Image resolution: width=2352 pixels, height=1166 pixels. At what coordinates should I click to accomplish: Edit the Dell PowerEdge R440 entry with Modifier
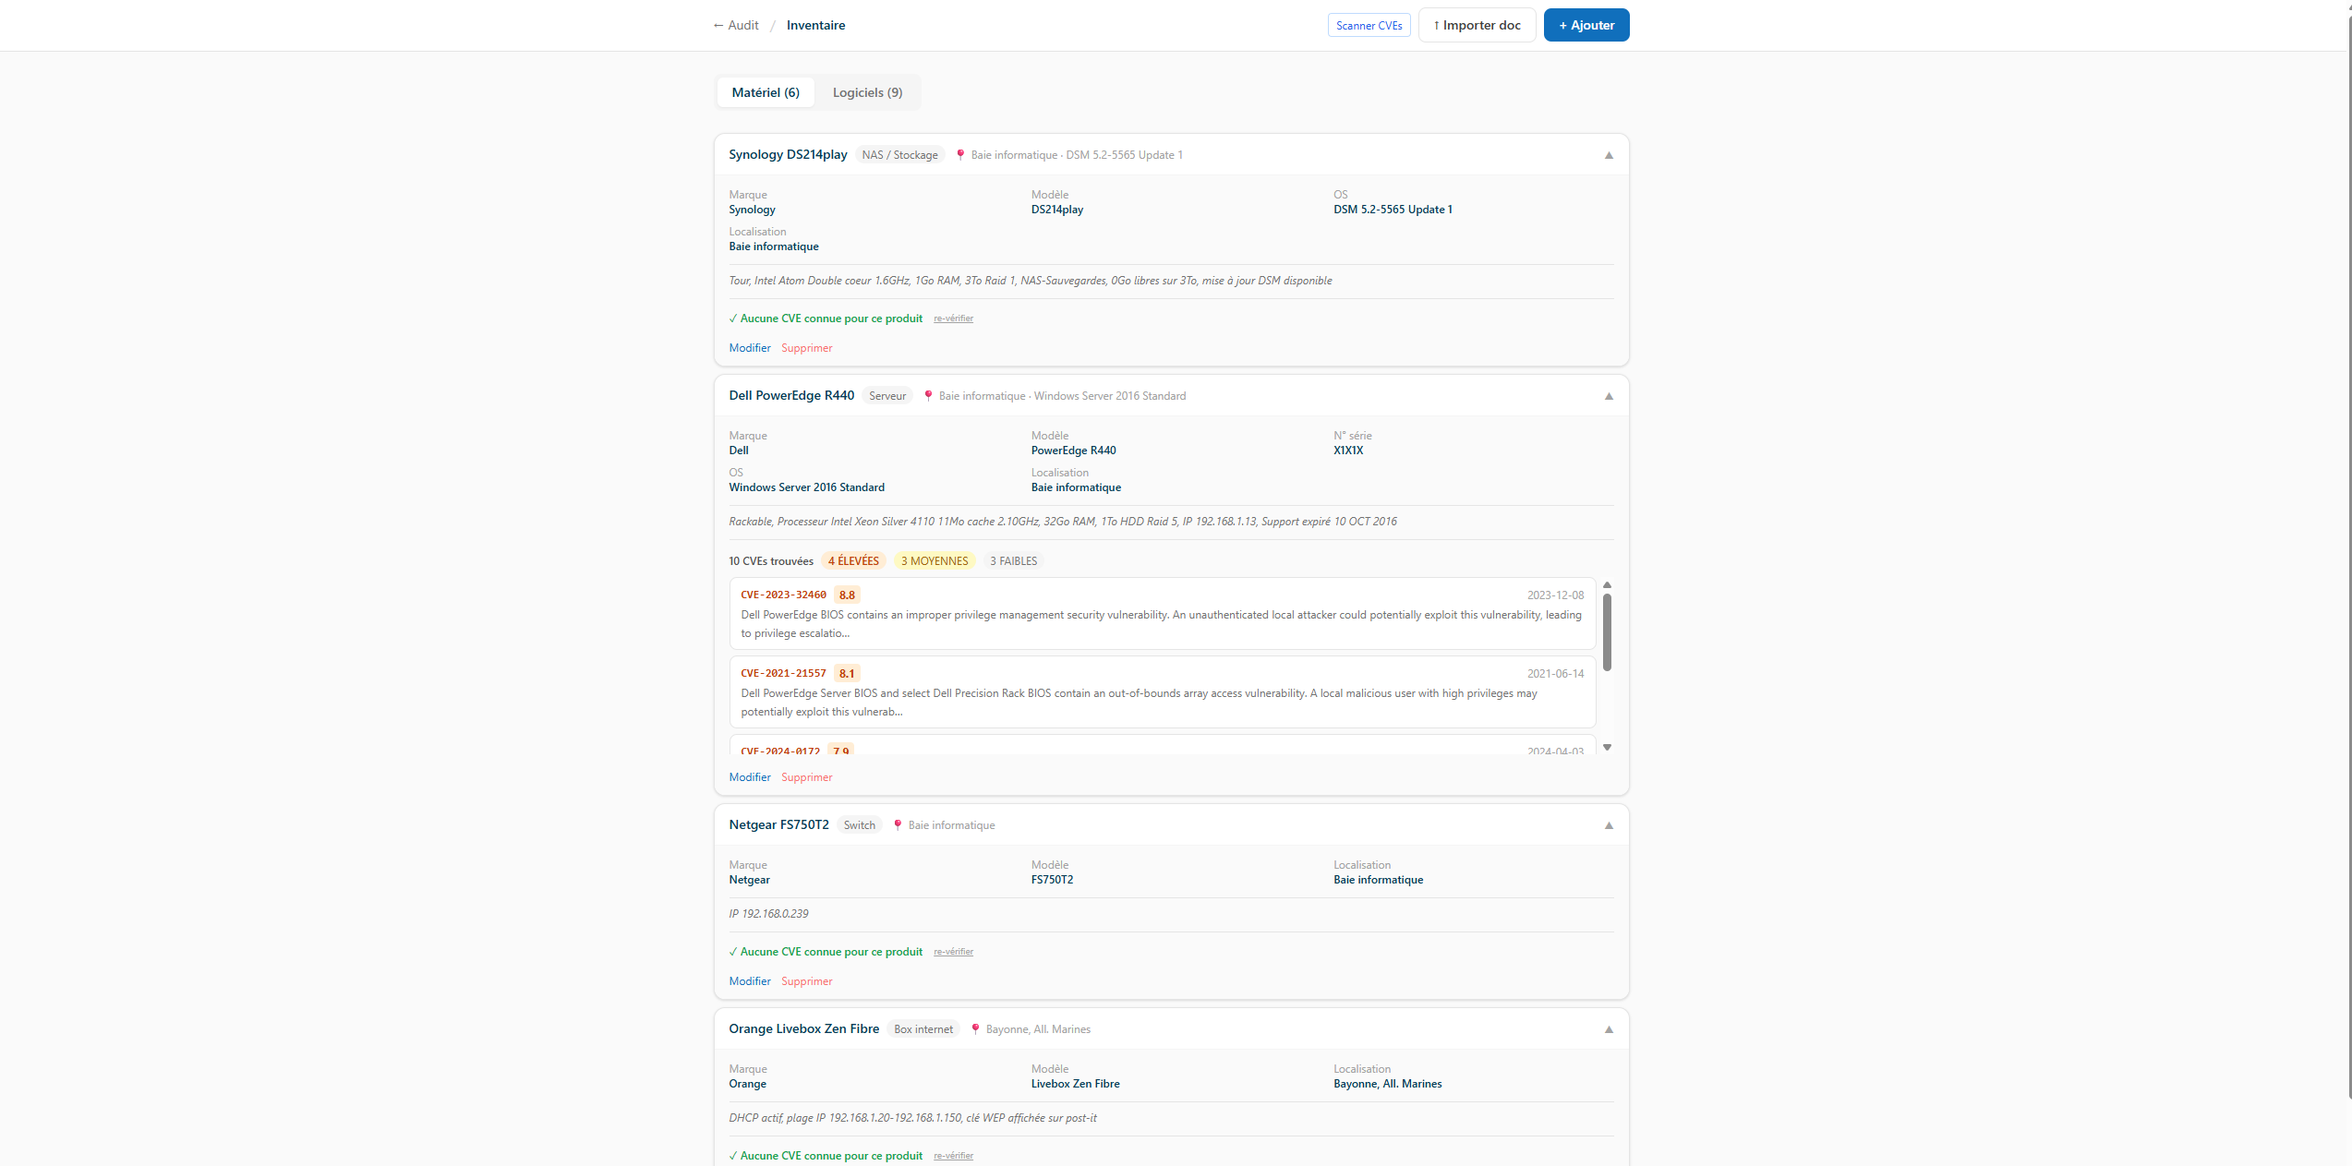tap(750, 777)
